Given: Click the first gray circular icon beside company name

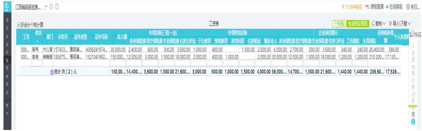Looking at the screenshot, I should click(51, 7).
